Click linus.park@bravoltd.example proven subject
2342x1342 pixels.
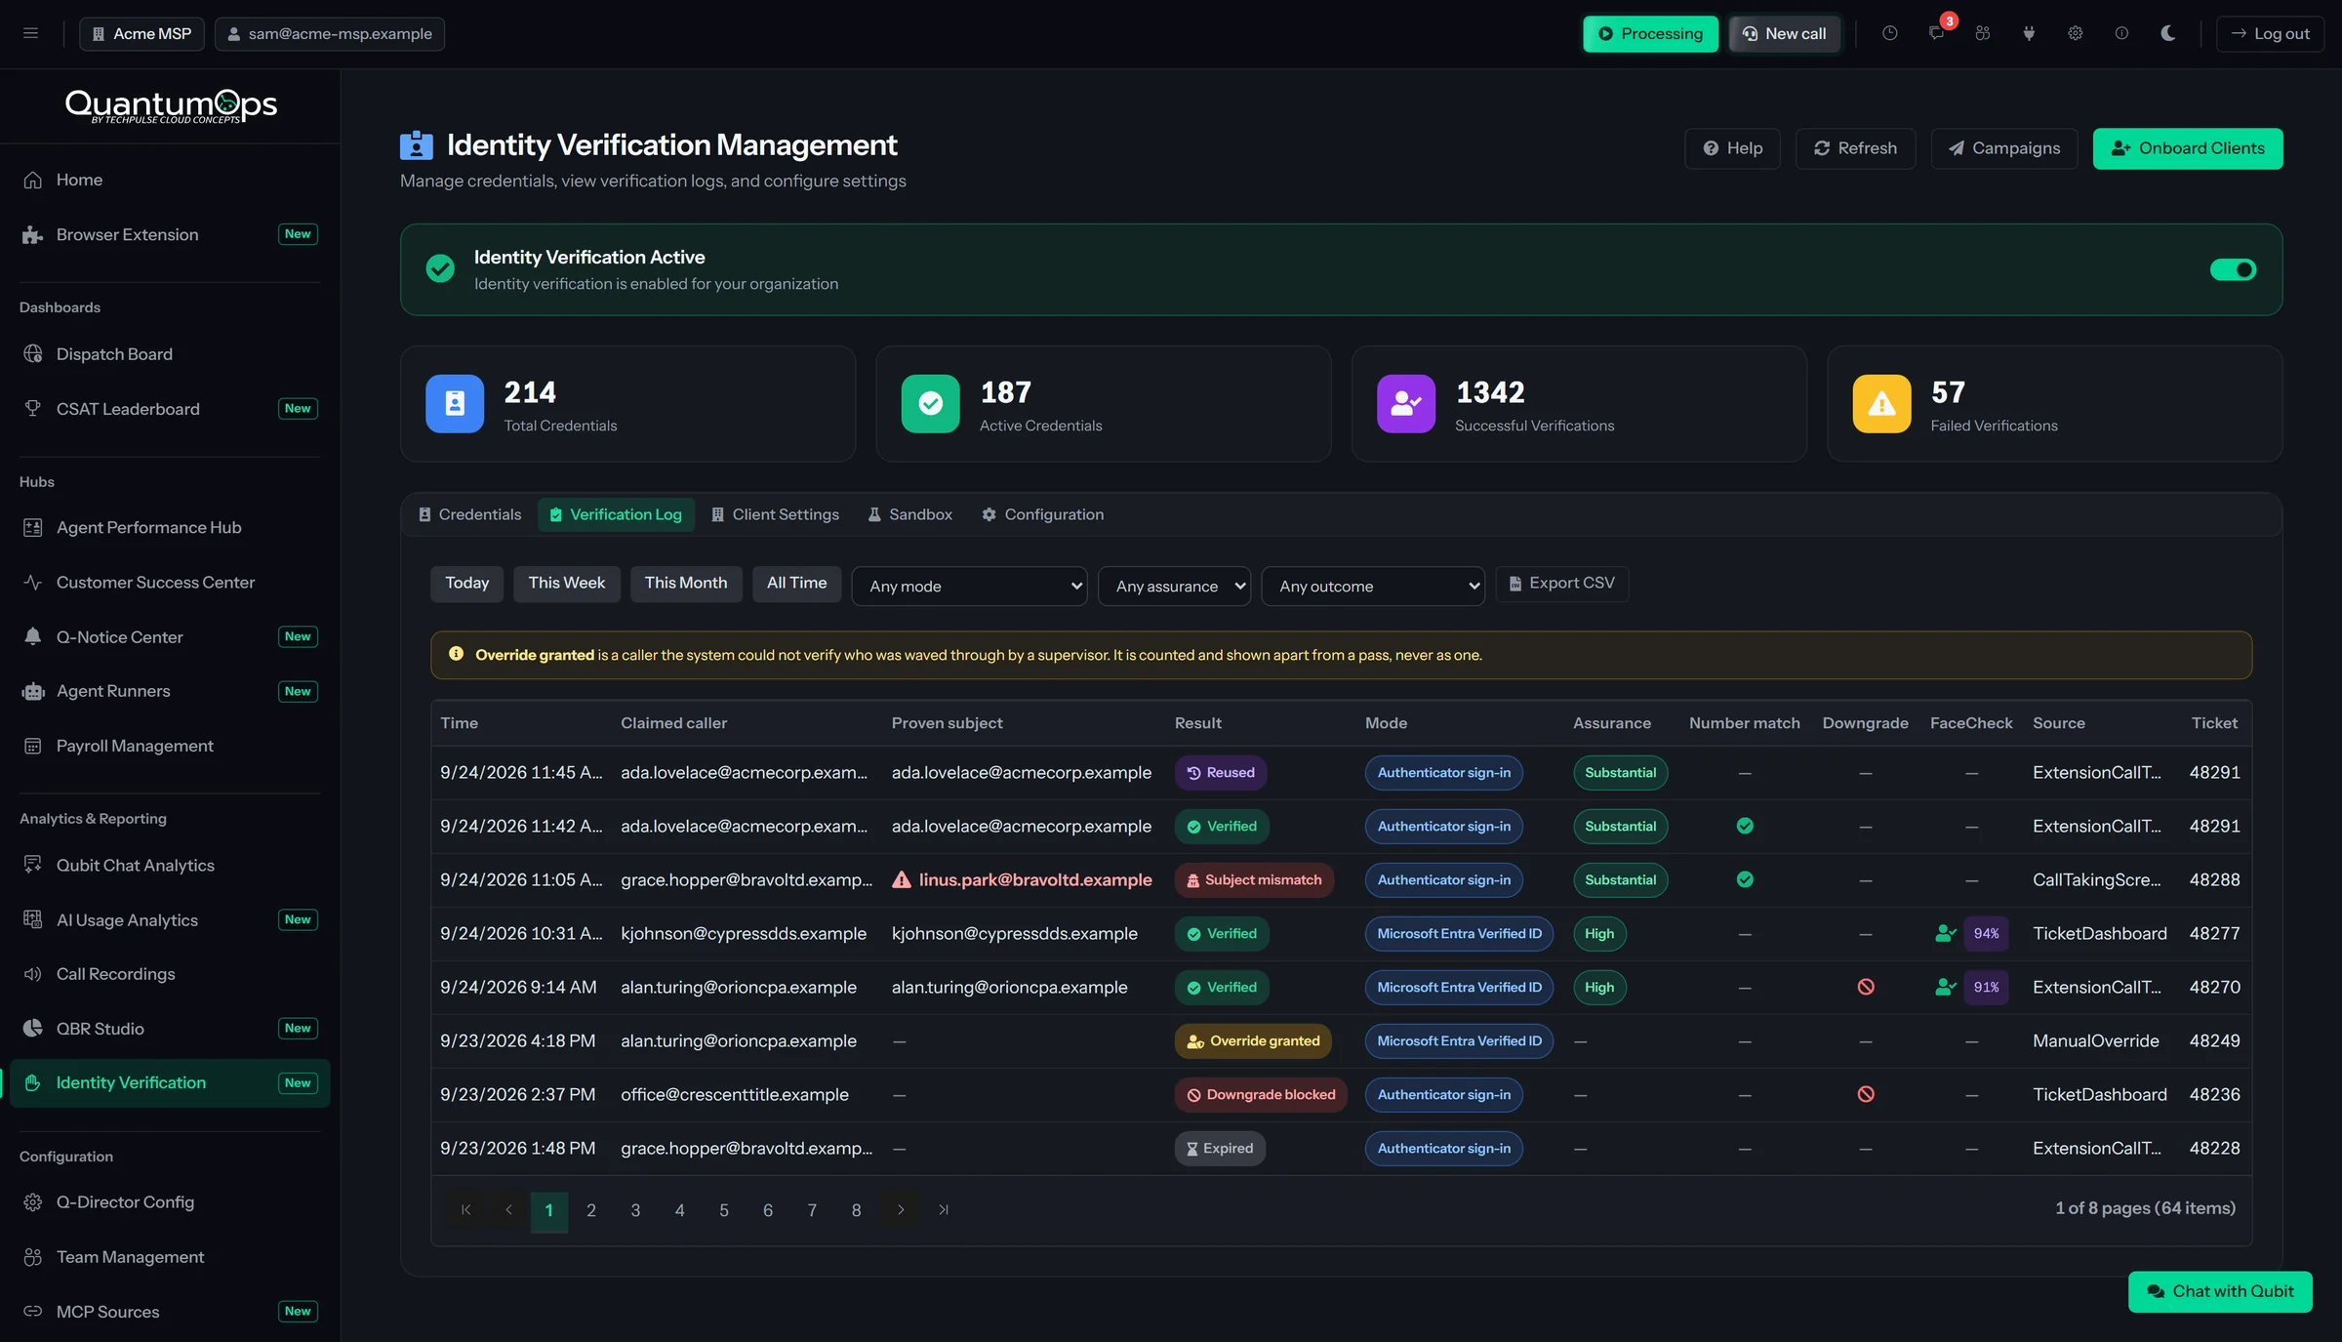point(1035,879)
